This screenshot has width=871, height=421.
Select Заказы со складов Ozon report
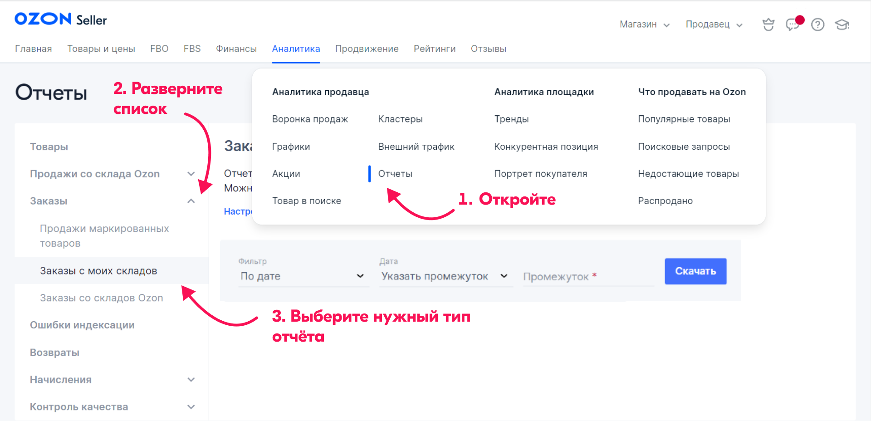click(101, 298)
